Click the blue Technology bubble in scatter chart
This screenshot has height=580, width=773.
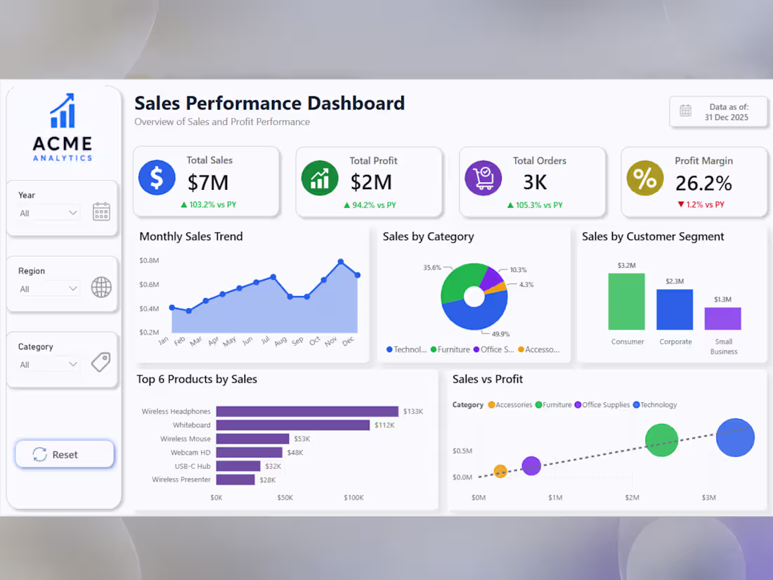pos(735,437)
